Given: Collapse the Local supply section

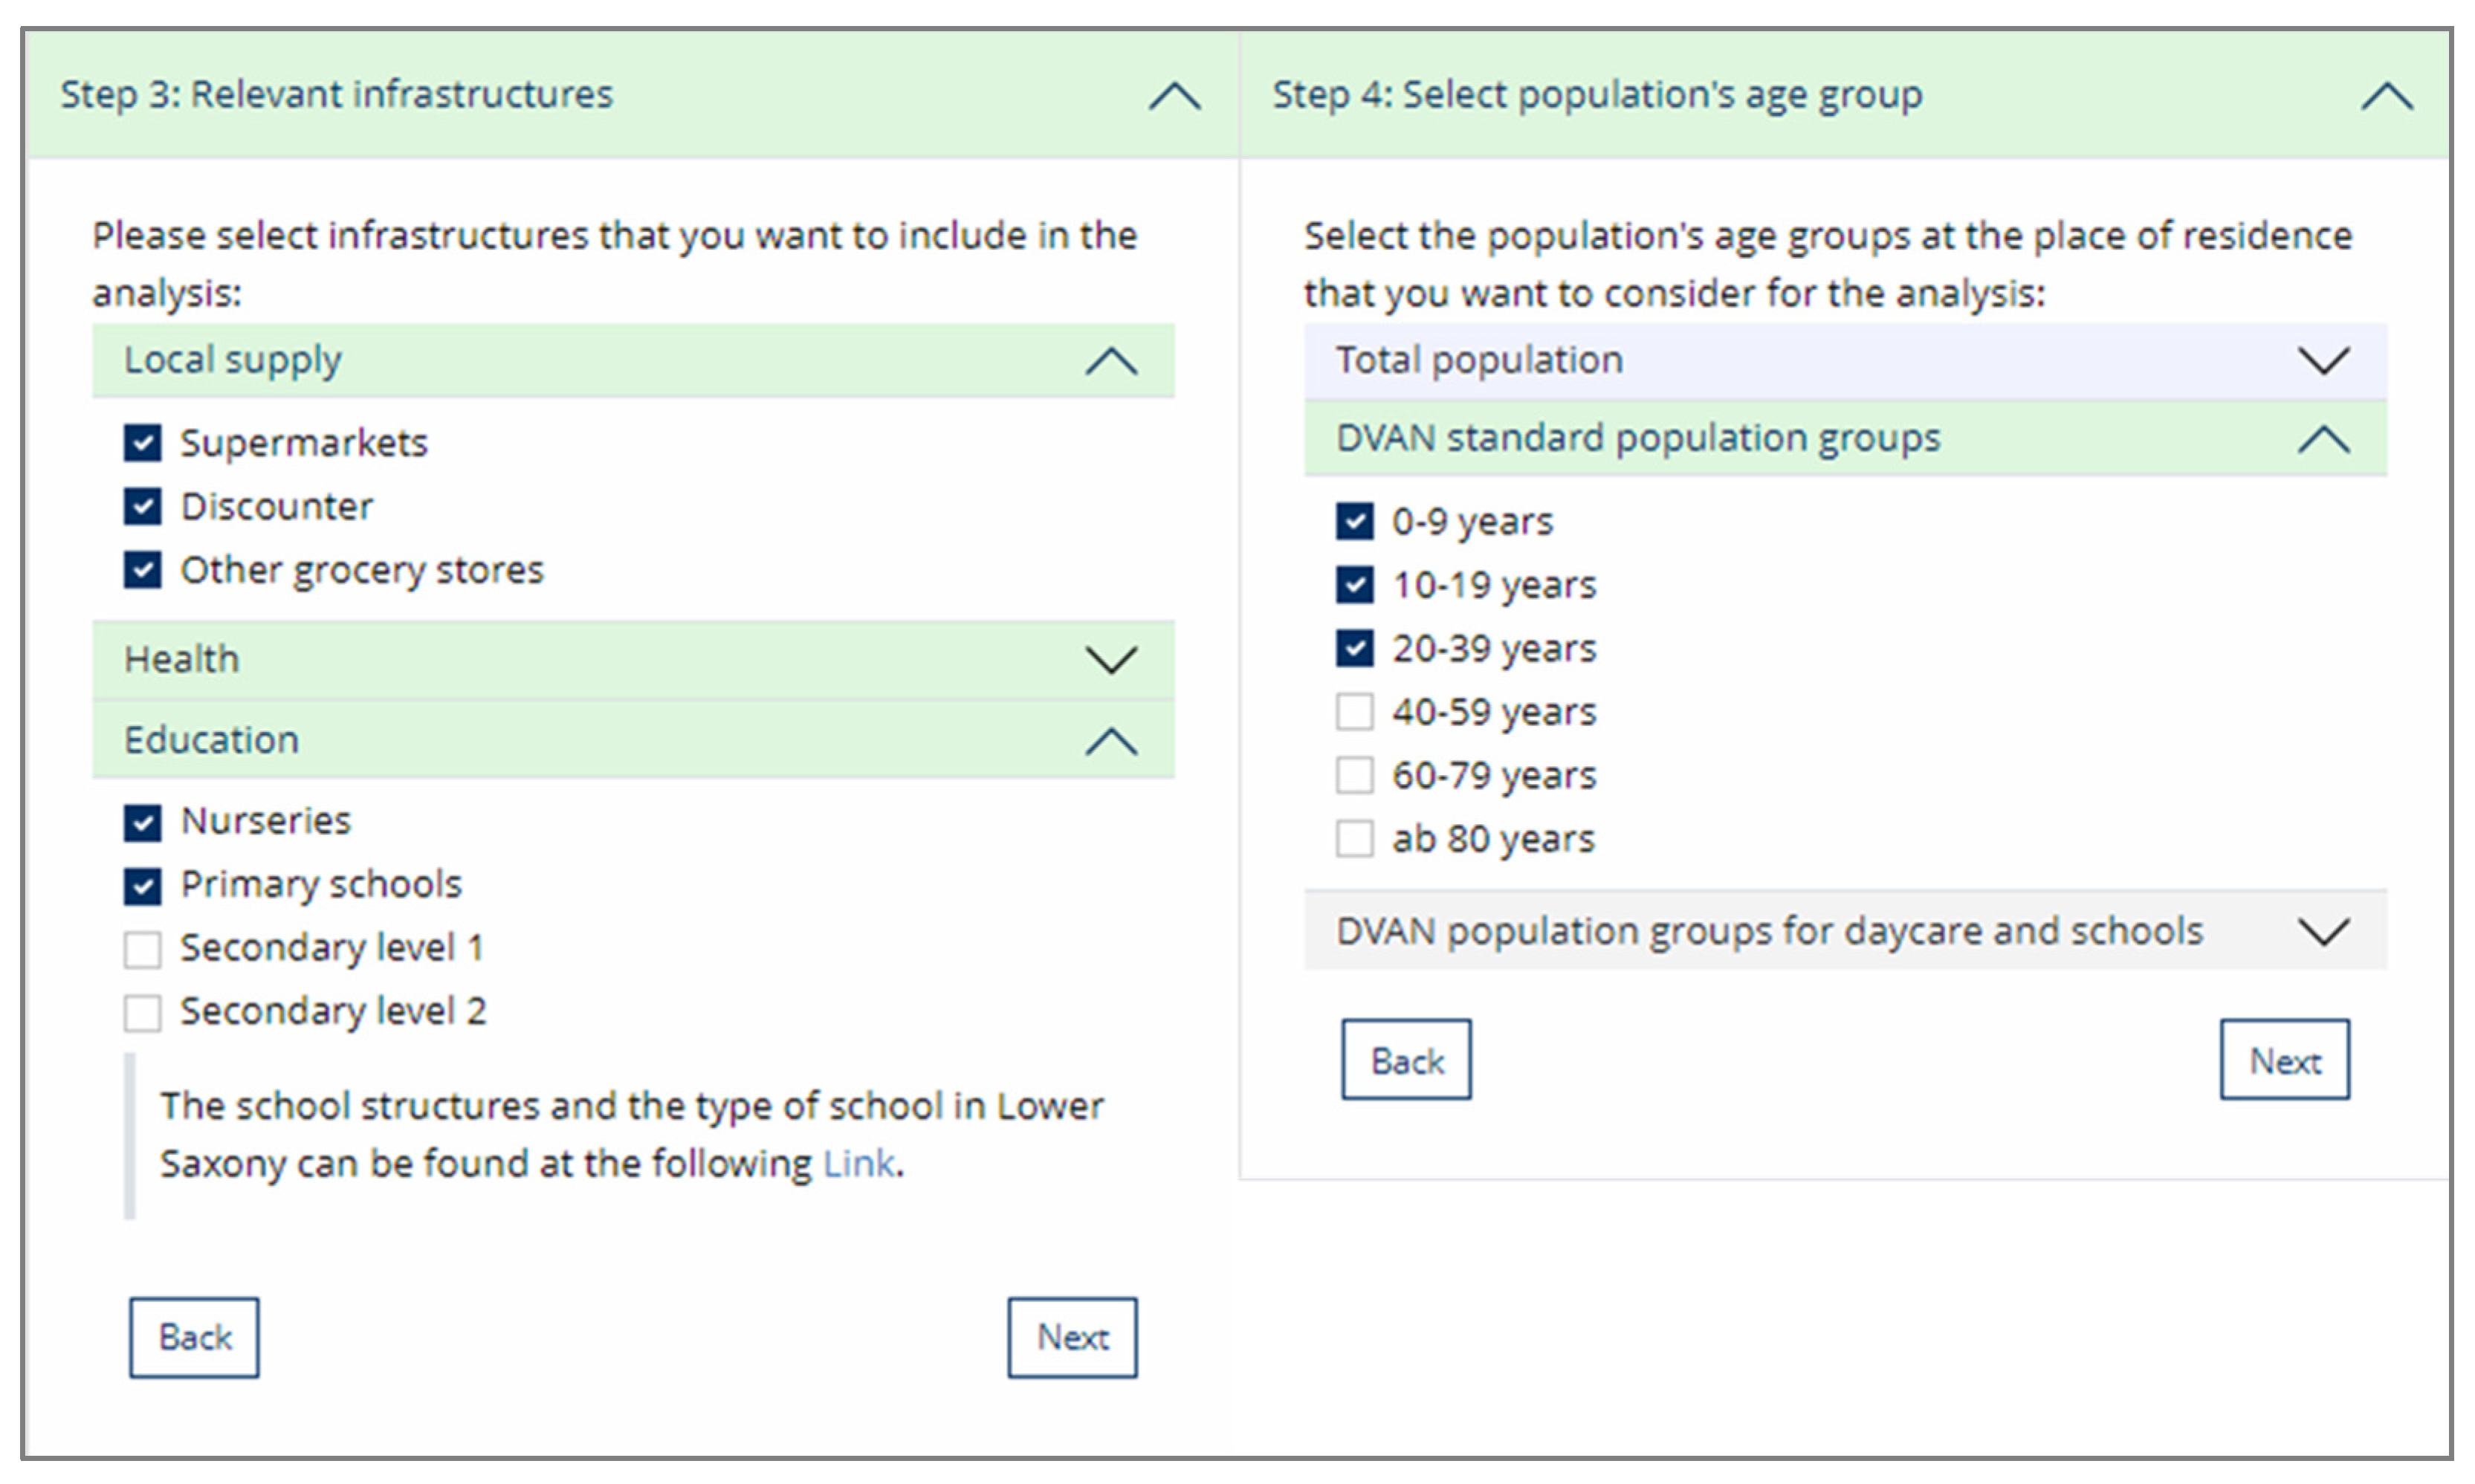Looking at the screenshot, I should [1111, 361].
